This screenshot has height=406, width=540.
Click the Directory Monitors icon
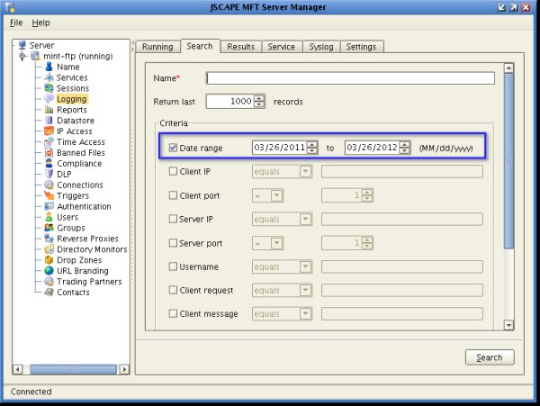pyautogui.click(x=49, y=249)
